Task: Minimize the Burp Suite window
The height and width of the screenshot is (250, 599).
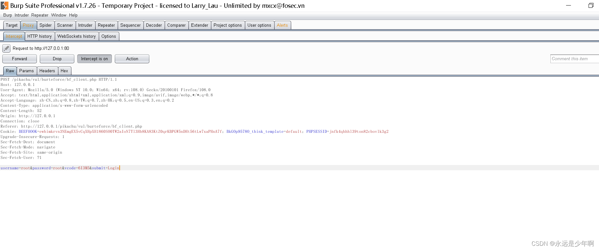Action: [568, 6]
